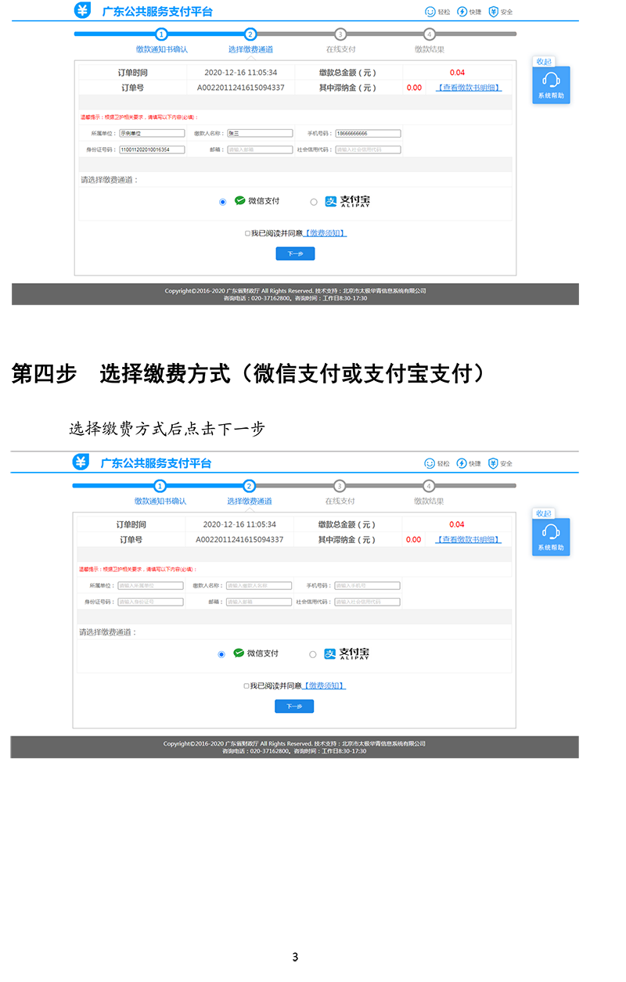Open 【缴费须知】 link in the filled-form screenshot

click(x=326, y=233)
